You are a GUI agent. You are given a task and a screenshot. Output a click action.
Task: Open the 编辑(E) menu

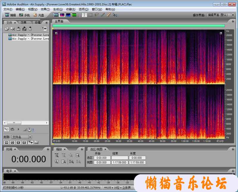tap(20, 9)
